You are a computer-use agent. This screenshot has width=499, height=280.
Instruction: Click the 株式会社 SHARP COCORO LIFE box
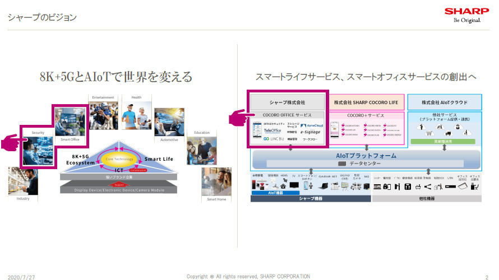coord(366,102)
